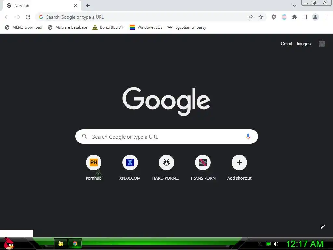Open the Extensions puzzle piece menu
The height and width of the screenshot is (250, 333).
tap(295, 17)
